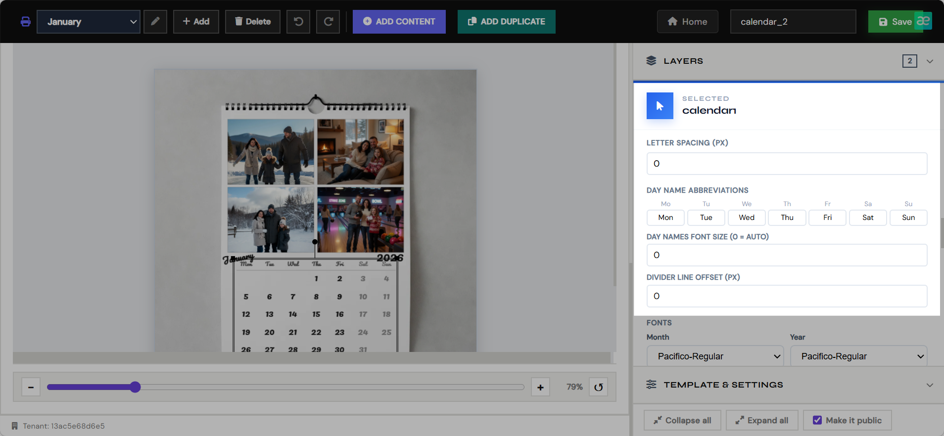Click the selected calendar cursor icon
Viewport: 944px width, 436px height.
pyautogui.click(x=660, y=106)
